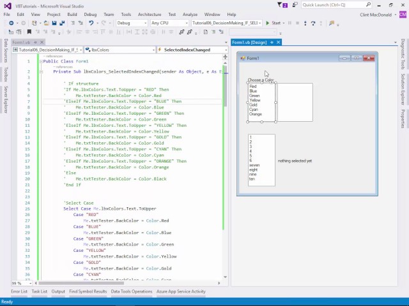Viewport: 409px width, 306px height.
Task: Click the Save floppy disk icon
Action: (54, 23)
